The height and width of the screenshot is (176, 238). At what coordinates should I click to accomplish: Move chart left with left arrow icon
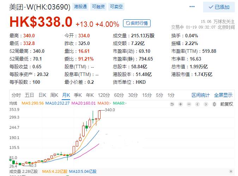tap(197, 104)
